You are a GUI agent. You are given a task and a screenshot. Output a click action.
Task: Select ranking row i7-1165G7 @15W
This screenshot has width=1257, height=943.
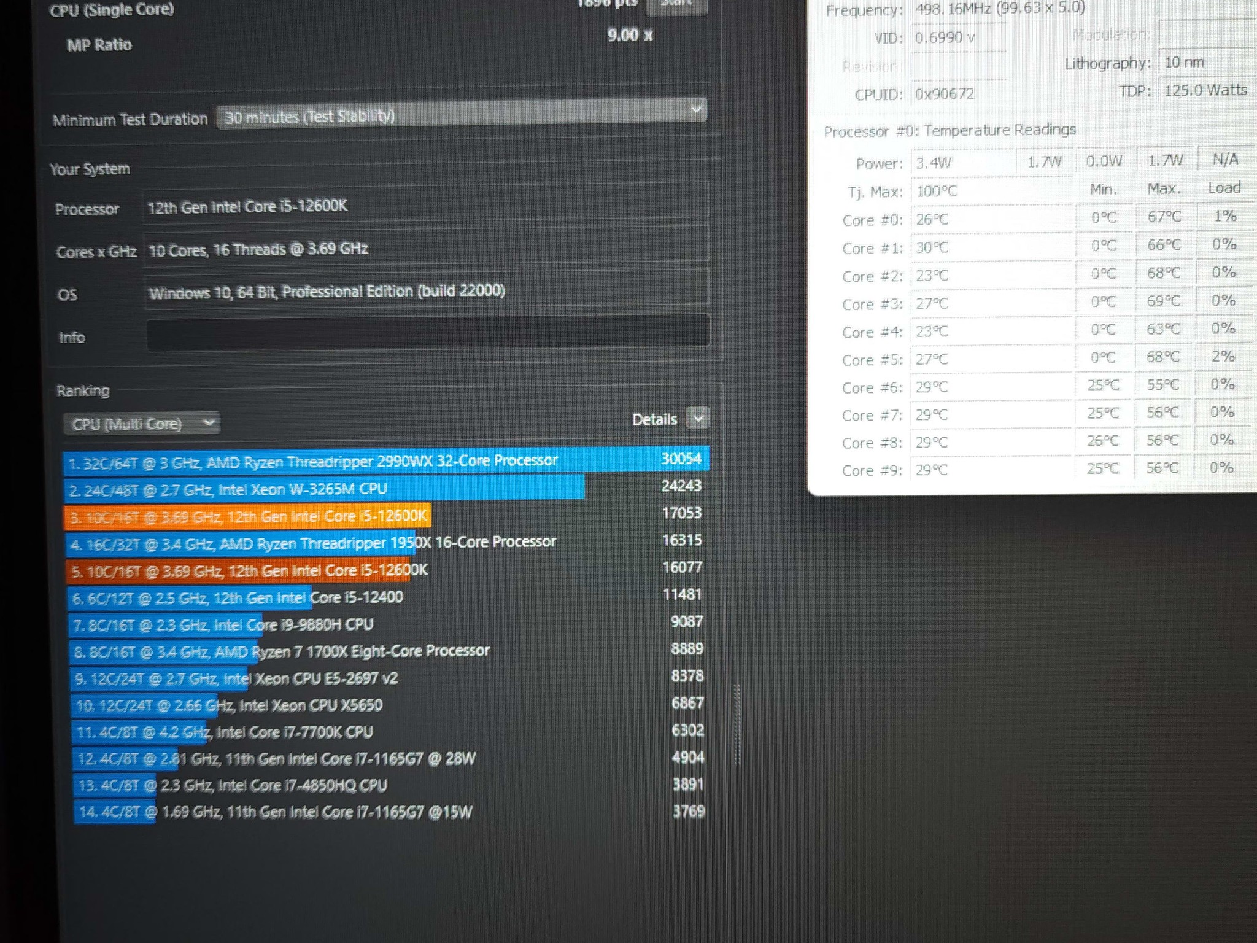click(x=393, y=812)
